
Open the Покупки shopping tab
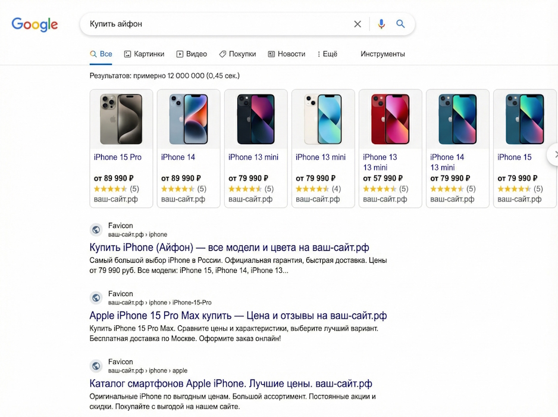point(237,54)
